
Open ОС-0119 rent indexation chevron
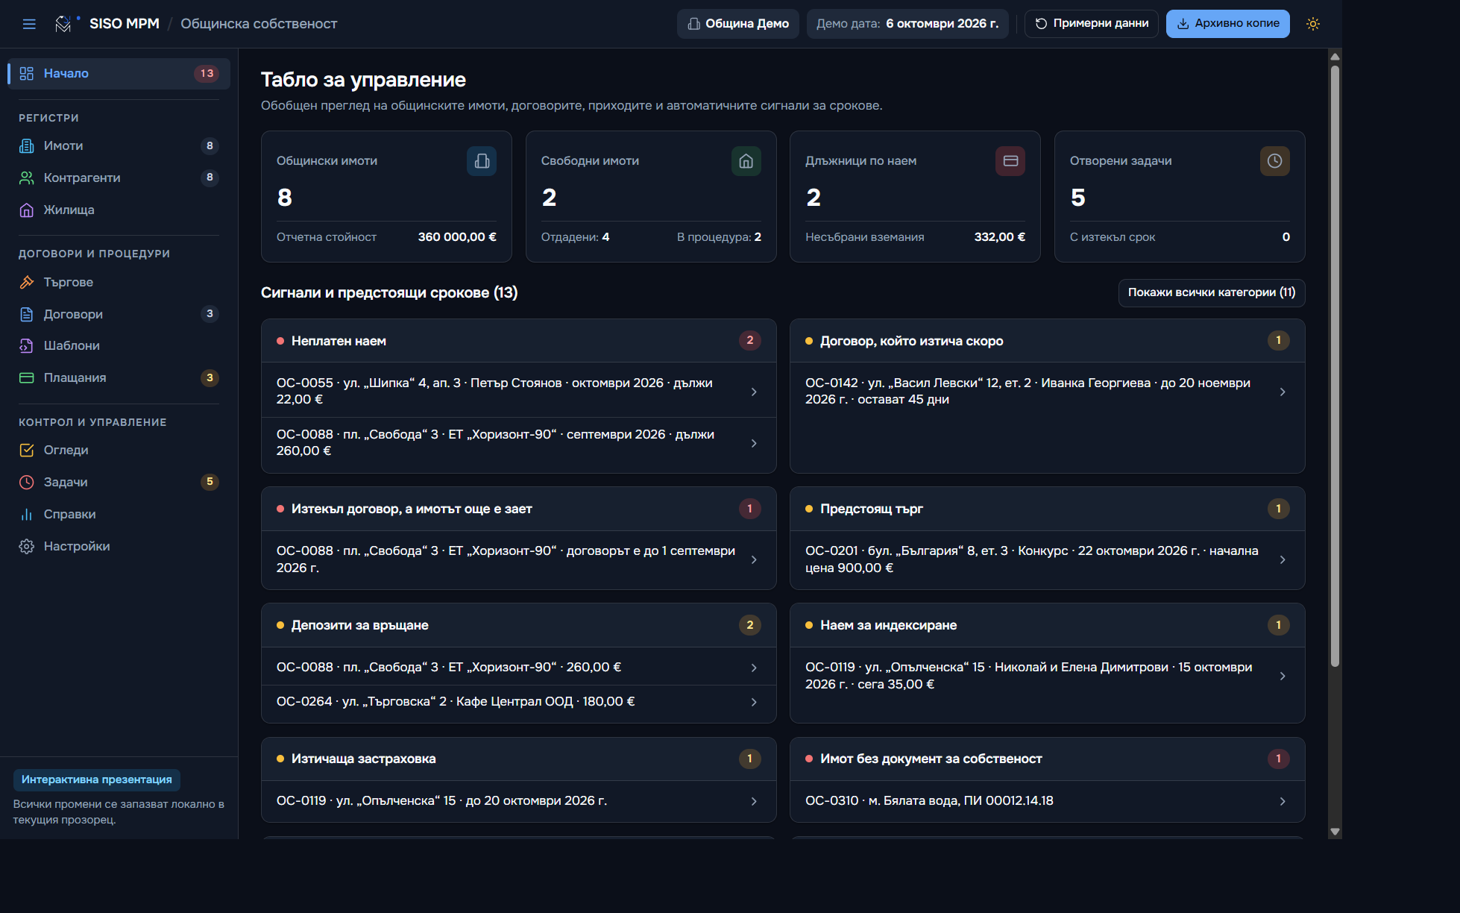pyautogui.click(x=1283, y=676)
